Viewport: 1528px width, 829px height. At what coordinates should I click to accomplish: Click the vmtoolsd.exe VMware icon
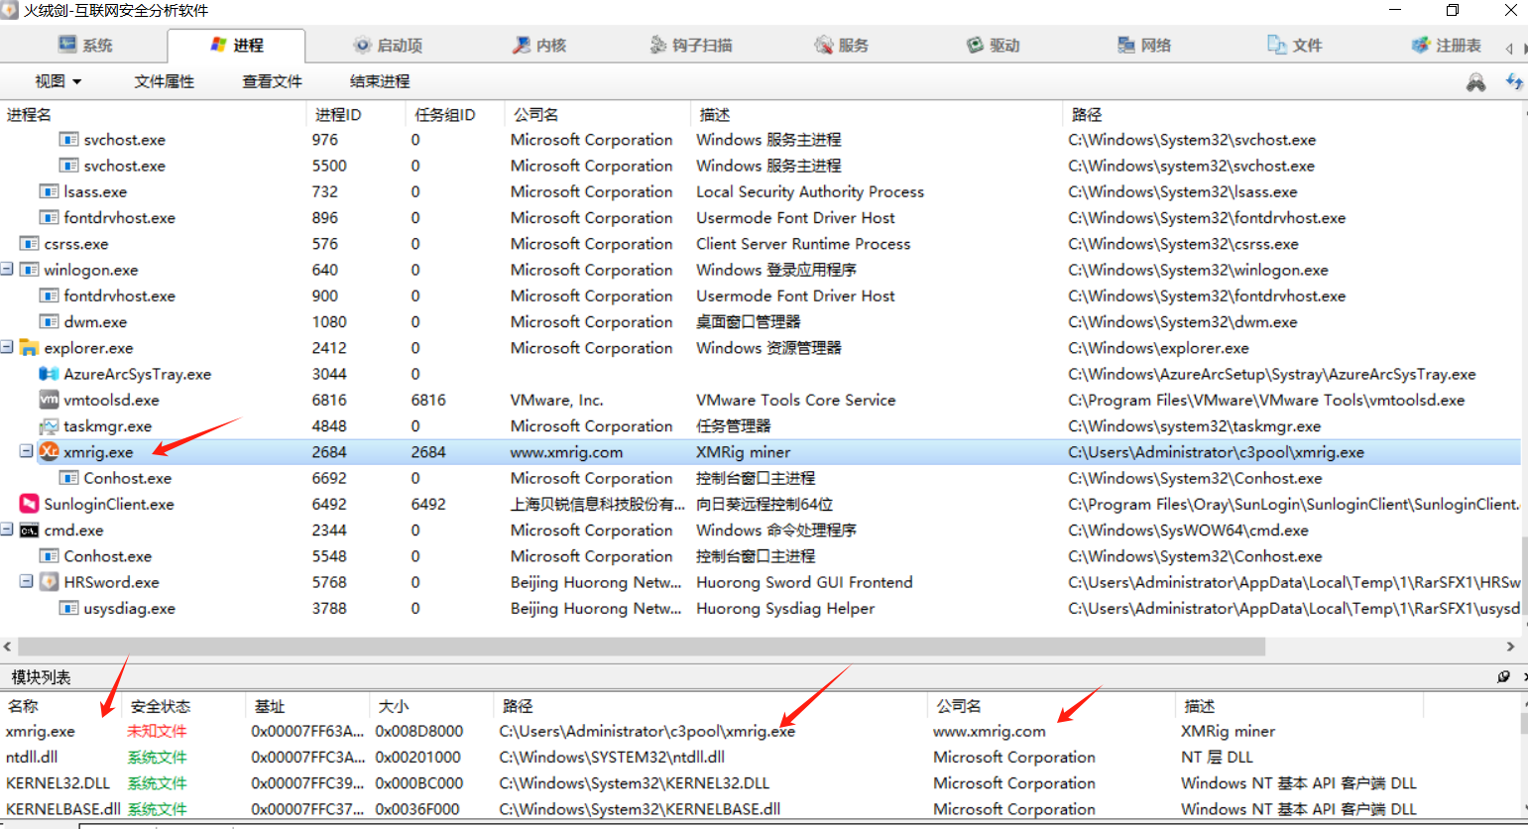pyautogui.click(x=49, y=400)
